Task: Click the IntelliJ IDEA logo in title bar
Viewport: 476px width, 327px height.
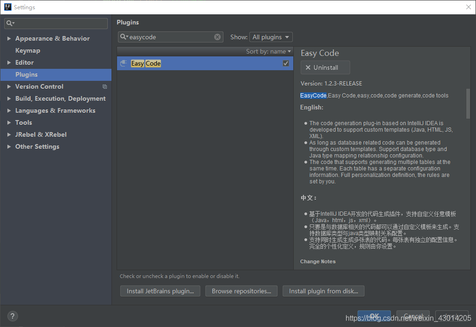Action: (x=7, y=7)
